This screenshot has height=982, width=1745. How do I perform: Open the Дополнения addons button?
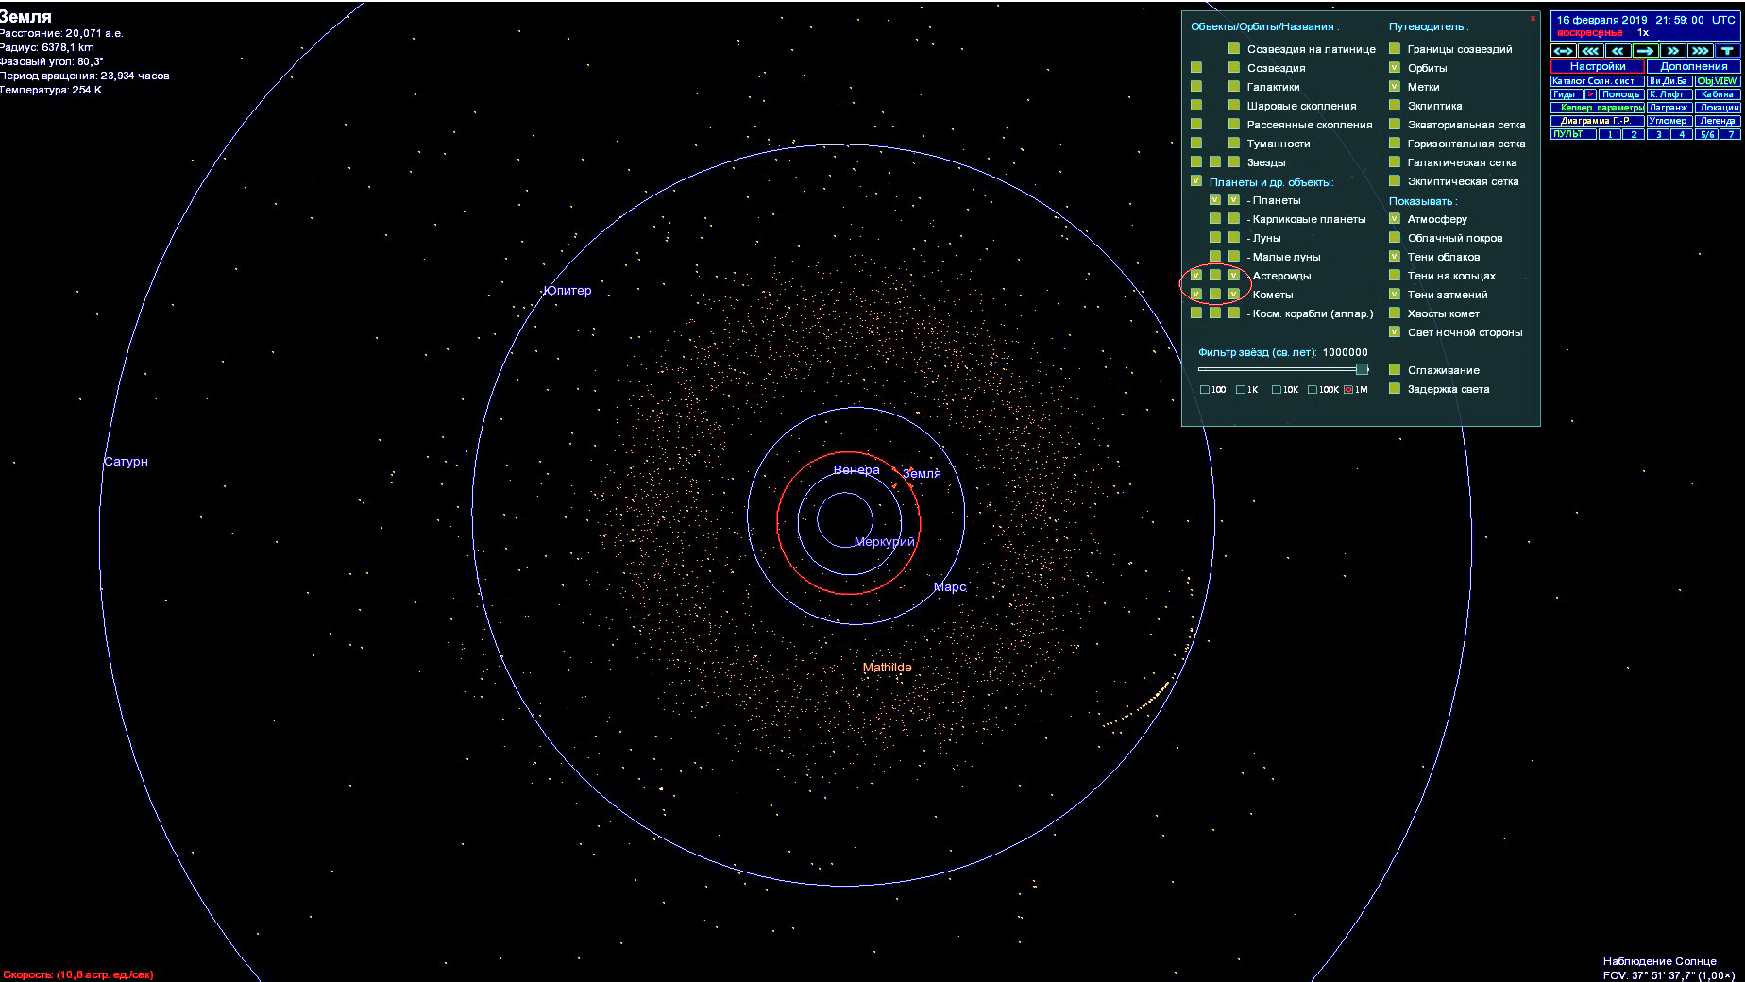pyautogui.click(x=1694, y=66)
